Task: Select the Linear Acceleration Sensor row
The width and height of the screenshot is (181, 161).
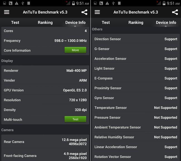Action: click(136, 147)
